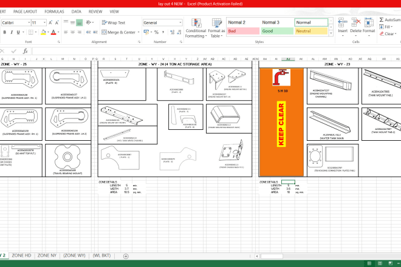Click Decrease Decimal icon
Image resolution: width=401 pixels, height=267 pixels.
[x=179, y=32]
